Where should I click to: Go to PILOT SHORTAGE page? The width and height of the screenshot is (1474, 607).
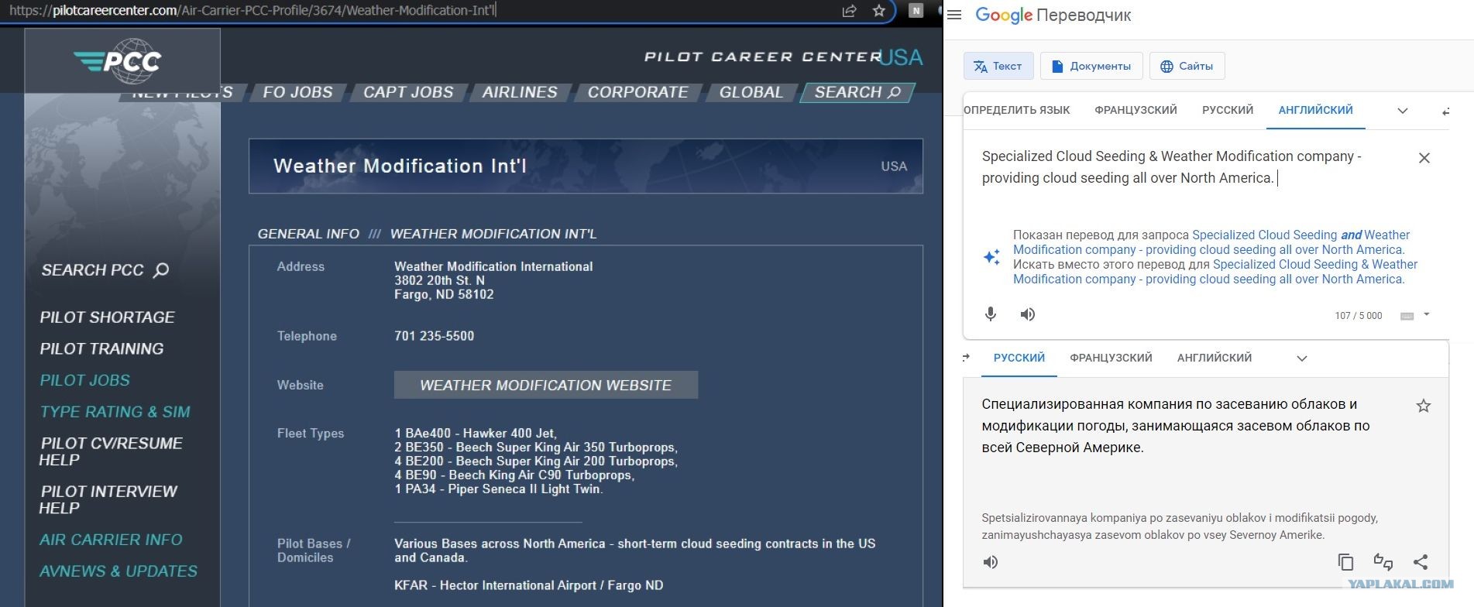click(x=108, y=317)
